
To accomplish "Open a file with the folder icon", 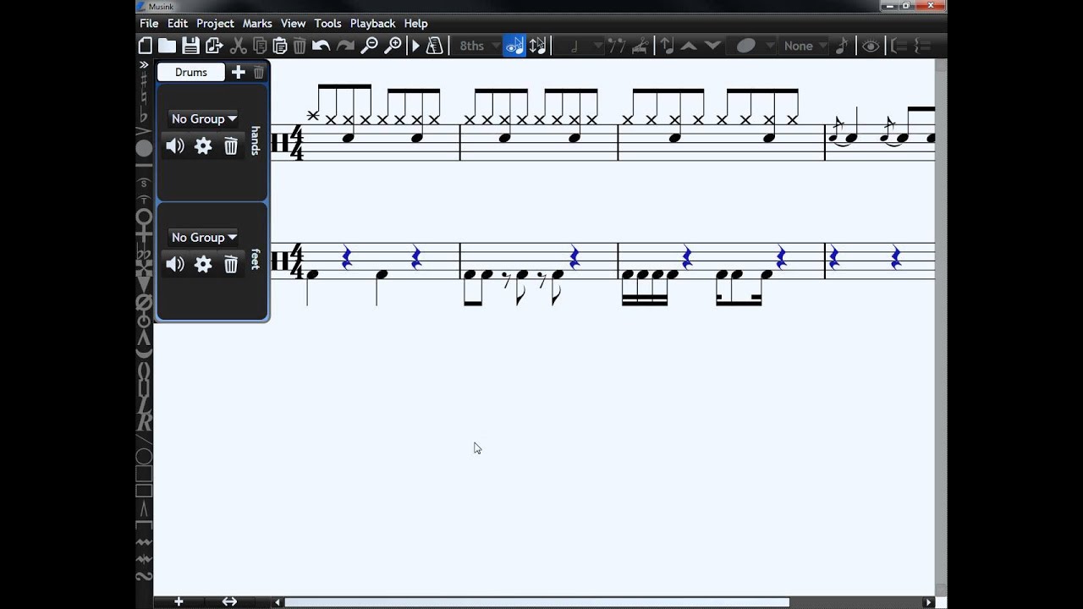I will pyautogui.click(x=168, y=46).
